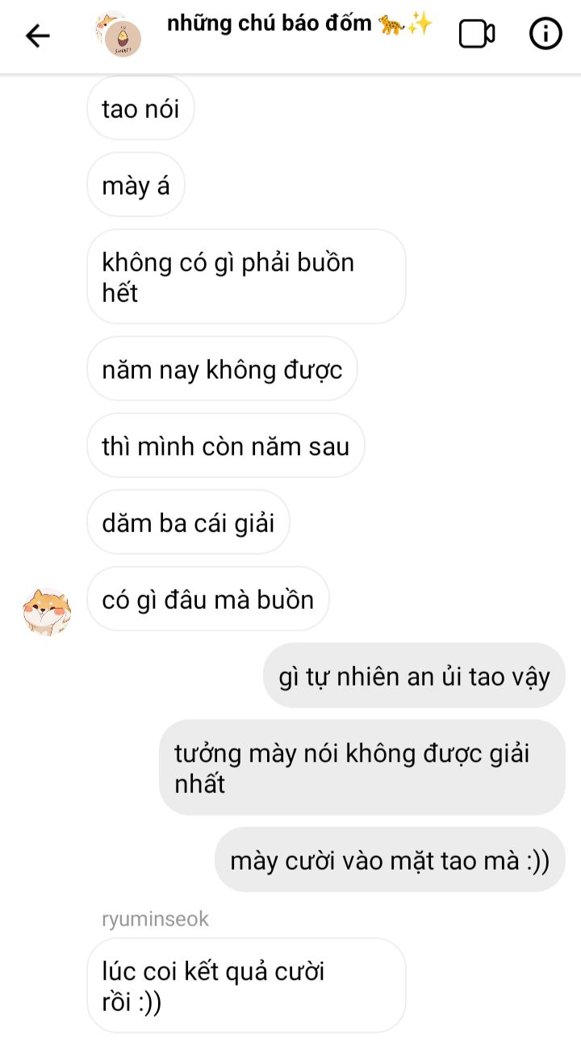
Task: Tap message "không có gì phải buồn hết"
Action: (246, 277)
